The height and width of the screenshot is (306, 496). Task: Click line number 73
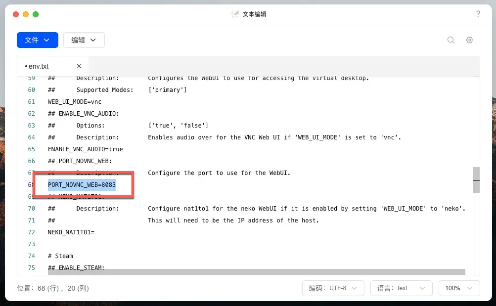[31, 244]
